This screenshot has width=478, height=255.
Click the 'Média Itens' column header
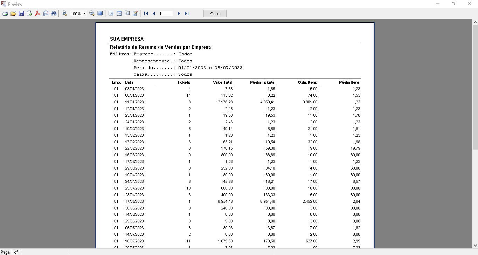click(349, 82)
